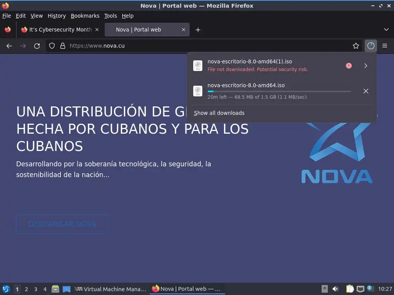Expand details for blocked nova-escritorio(1).iso
The height and width of the screenshot is (295, 394).
(x=366, y=66)
